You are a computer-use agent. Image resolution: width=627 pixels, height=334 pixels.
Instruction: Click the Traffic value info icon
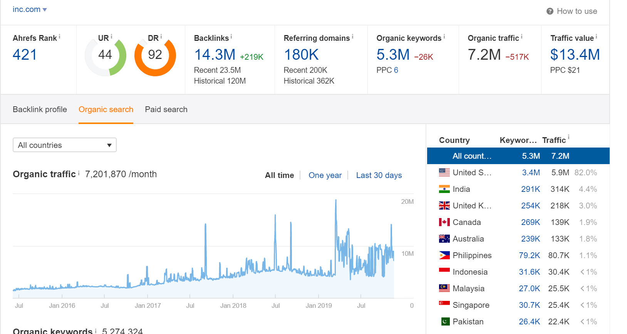(596, 37)
